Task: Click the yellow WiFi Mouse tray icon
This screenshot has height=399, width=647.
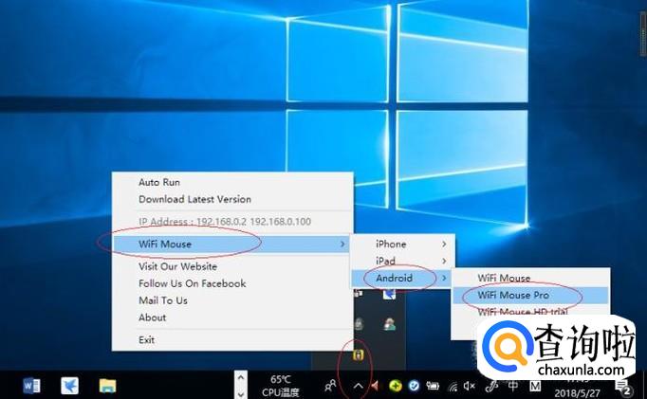Action: pyautogui.click(x=359, y=354)
